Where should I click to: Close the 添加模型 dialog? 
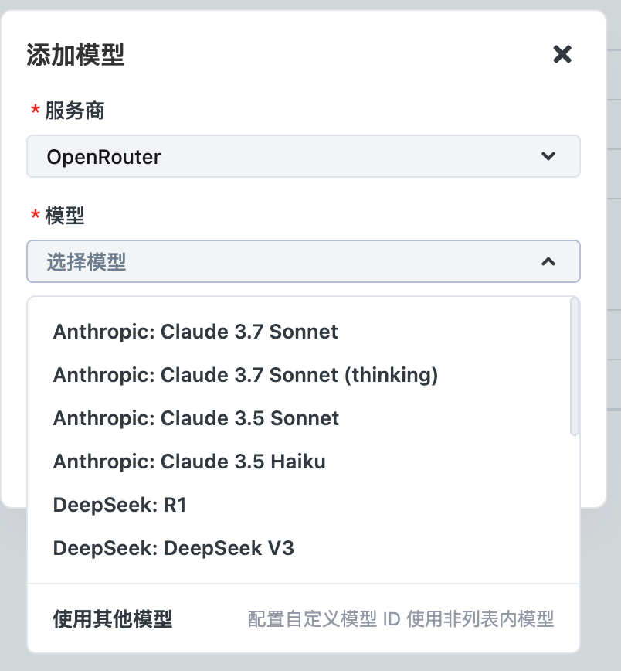(x=562, y=54)
